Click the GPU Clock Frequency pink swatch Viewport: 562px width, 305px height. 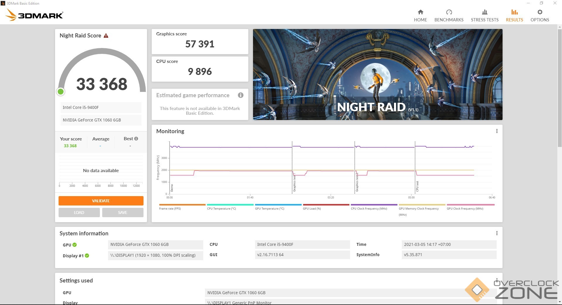[470, 205]
